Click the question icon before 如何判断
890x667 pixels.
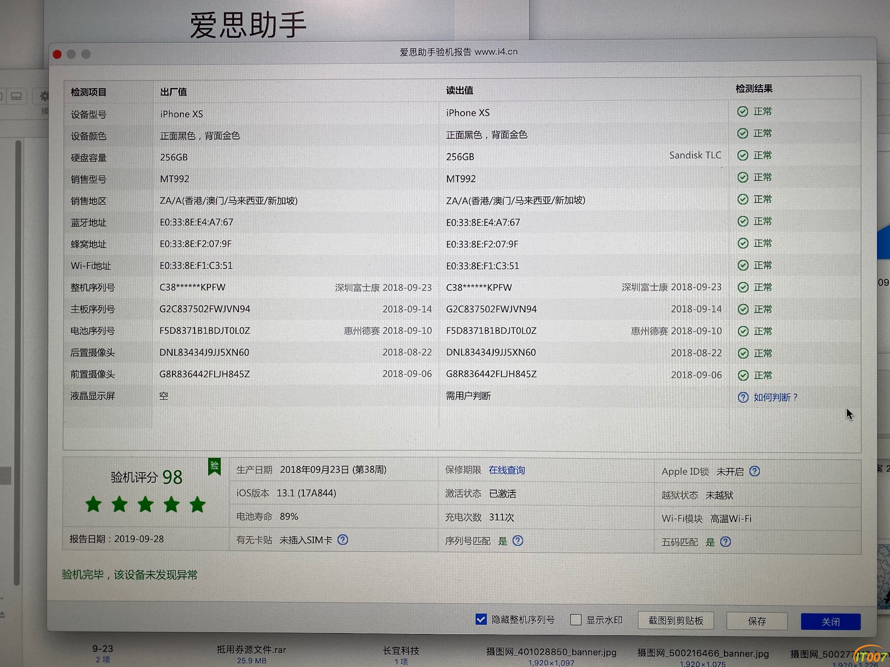[x=743, y=397]
